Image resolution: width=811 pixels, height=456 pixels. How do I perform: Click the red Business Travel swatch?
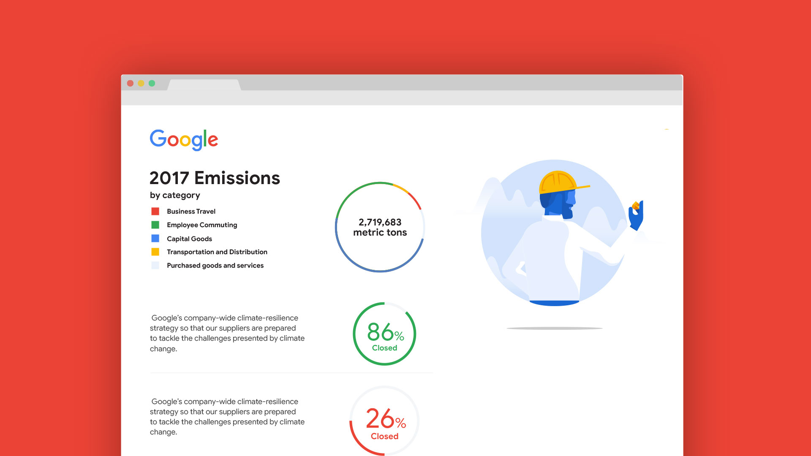(155, 211)
